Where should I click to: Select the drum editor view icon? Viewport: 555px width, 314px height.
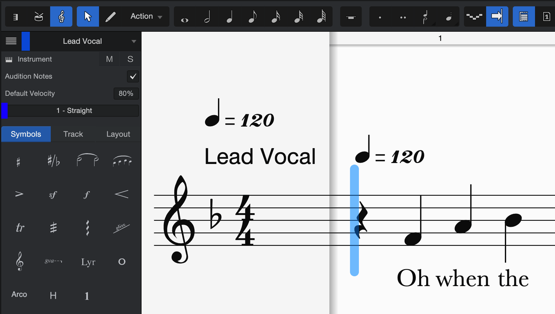pos(39,16)
